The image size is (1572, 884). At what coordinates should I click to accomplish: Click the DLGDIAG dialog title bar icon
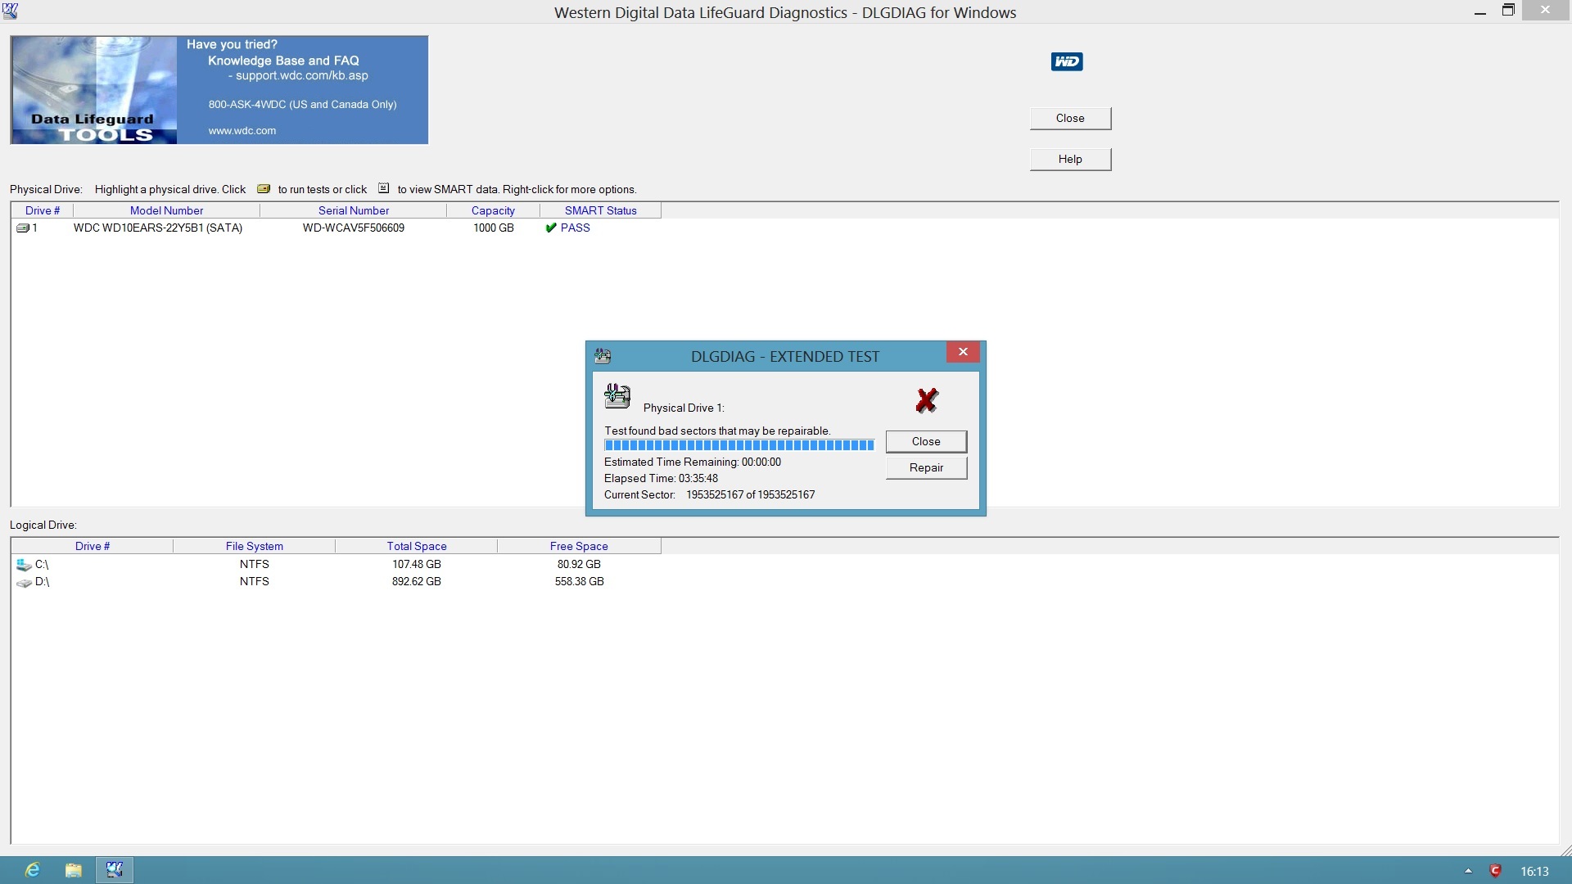click(x=603, y=356)
